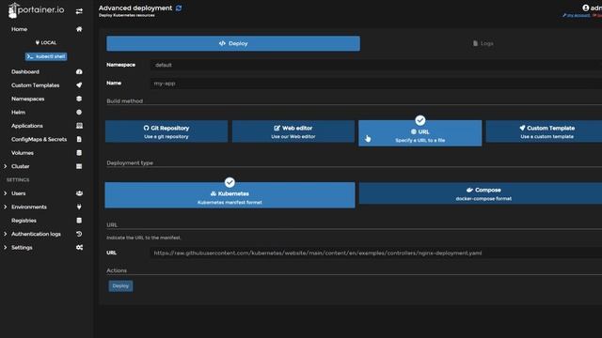The image size is (602, 338).
Task: Expand the Cluster menu chevron
Action: click(x=6, y=166)
